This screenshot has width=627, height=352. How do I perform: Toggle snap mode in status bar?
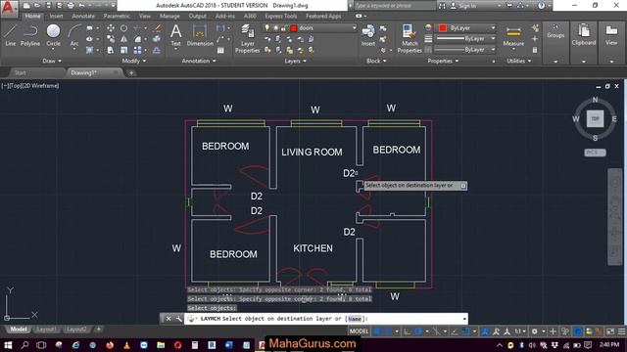tap(388, 331)
